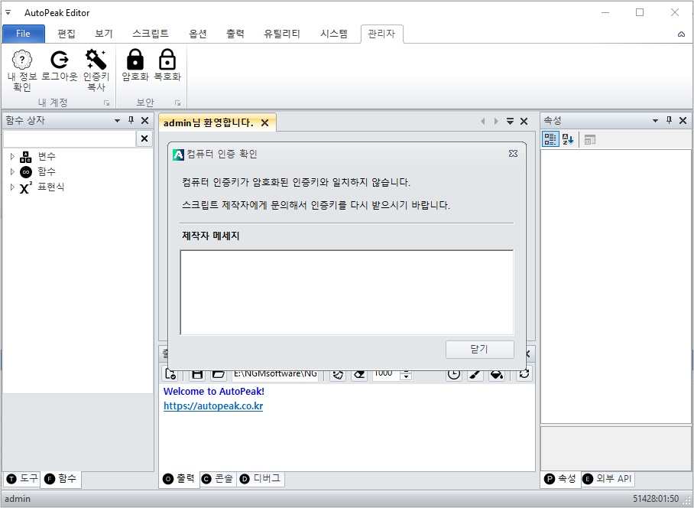Switch to the 도구 bottom tab
Screen dimensions: 694x508
(22, 478)
